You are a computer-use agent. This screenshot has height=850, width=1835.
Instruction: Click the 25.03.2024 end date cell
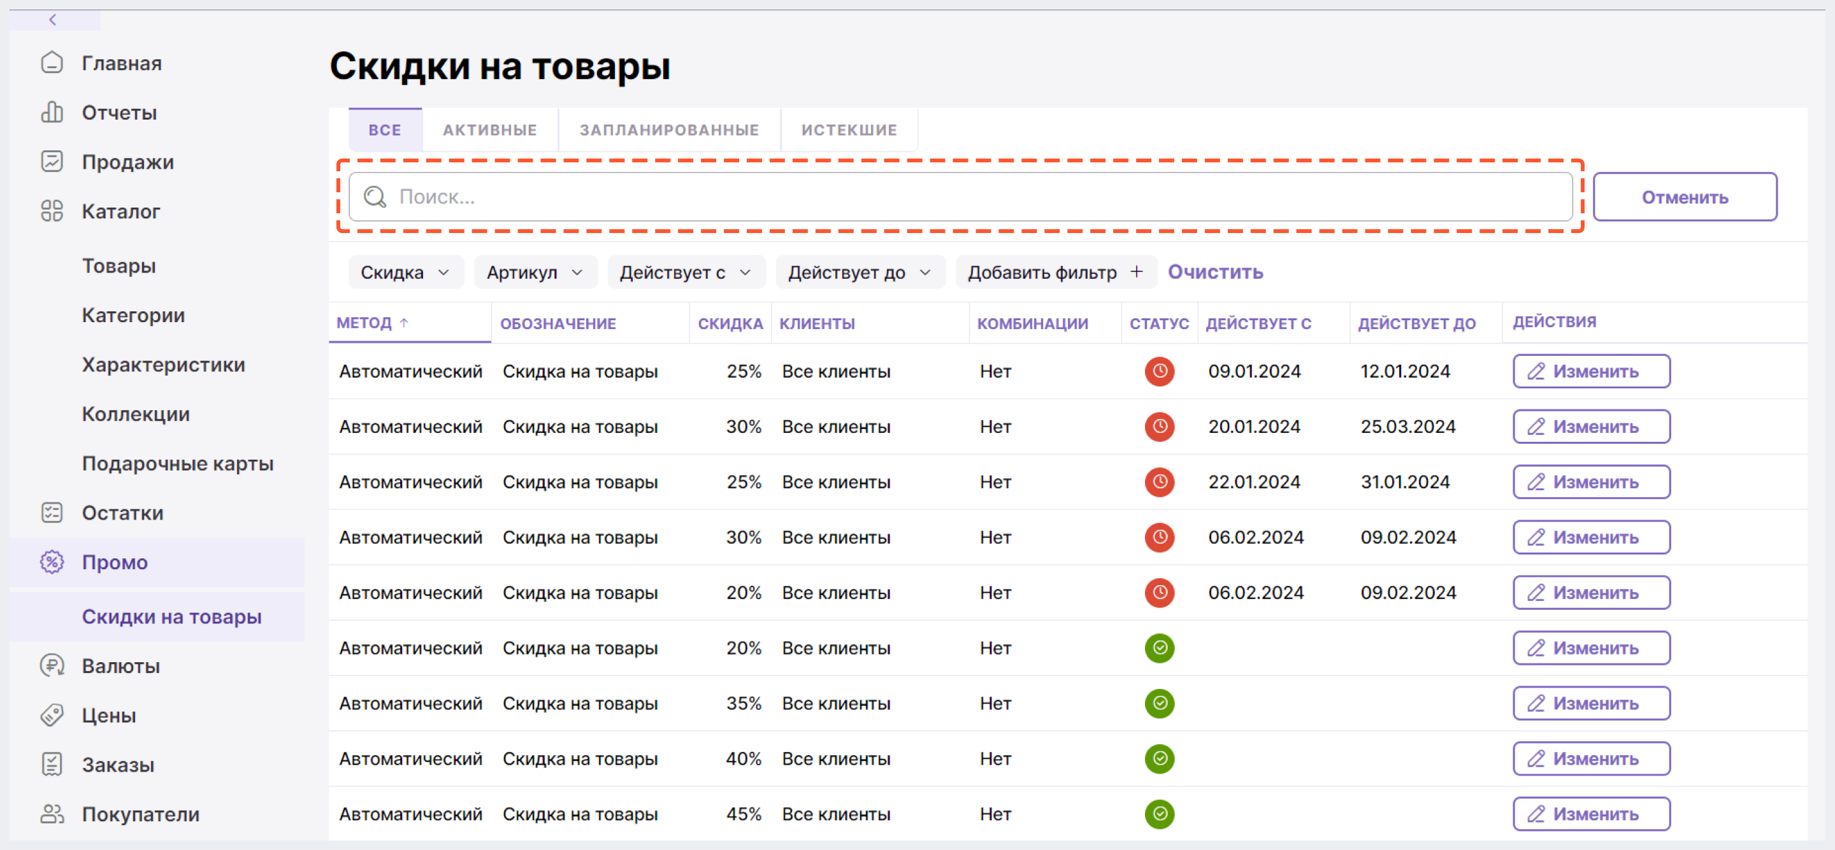1407,427
